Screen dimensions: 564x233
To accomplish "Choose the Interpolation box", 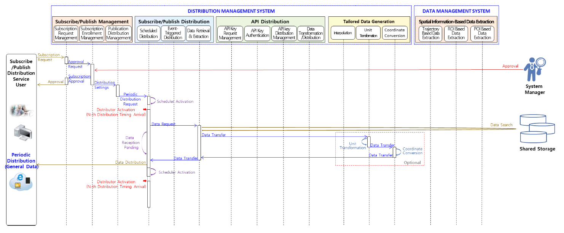I will tap(343, 33).
